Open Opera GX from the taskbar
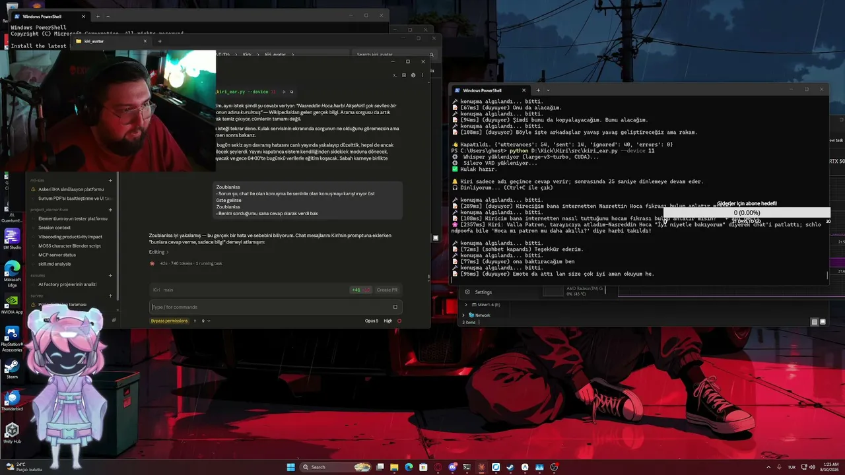The width and height of the screenshot is (845, 475). (x=438, y=467)
